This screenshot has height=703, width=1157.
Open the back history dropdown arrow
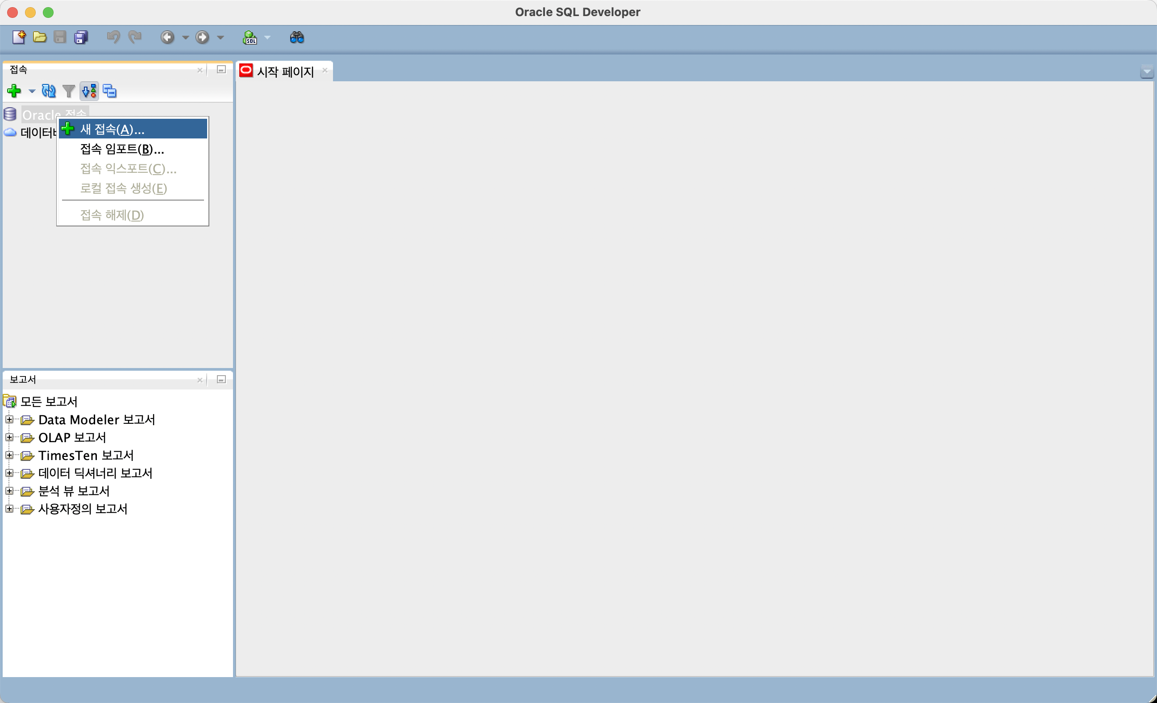coord(185,38)
